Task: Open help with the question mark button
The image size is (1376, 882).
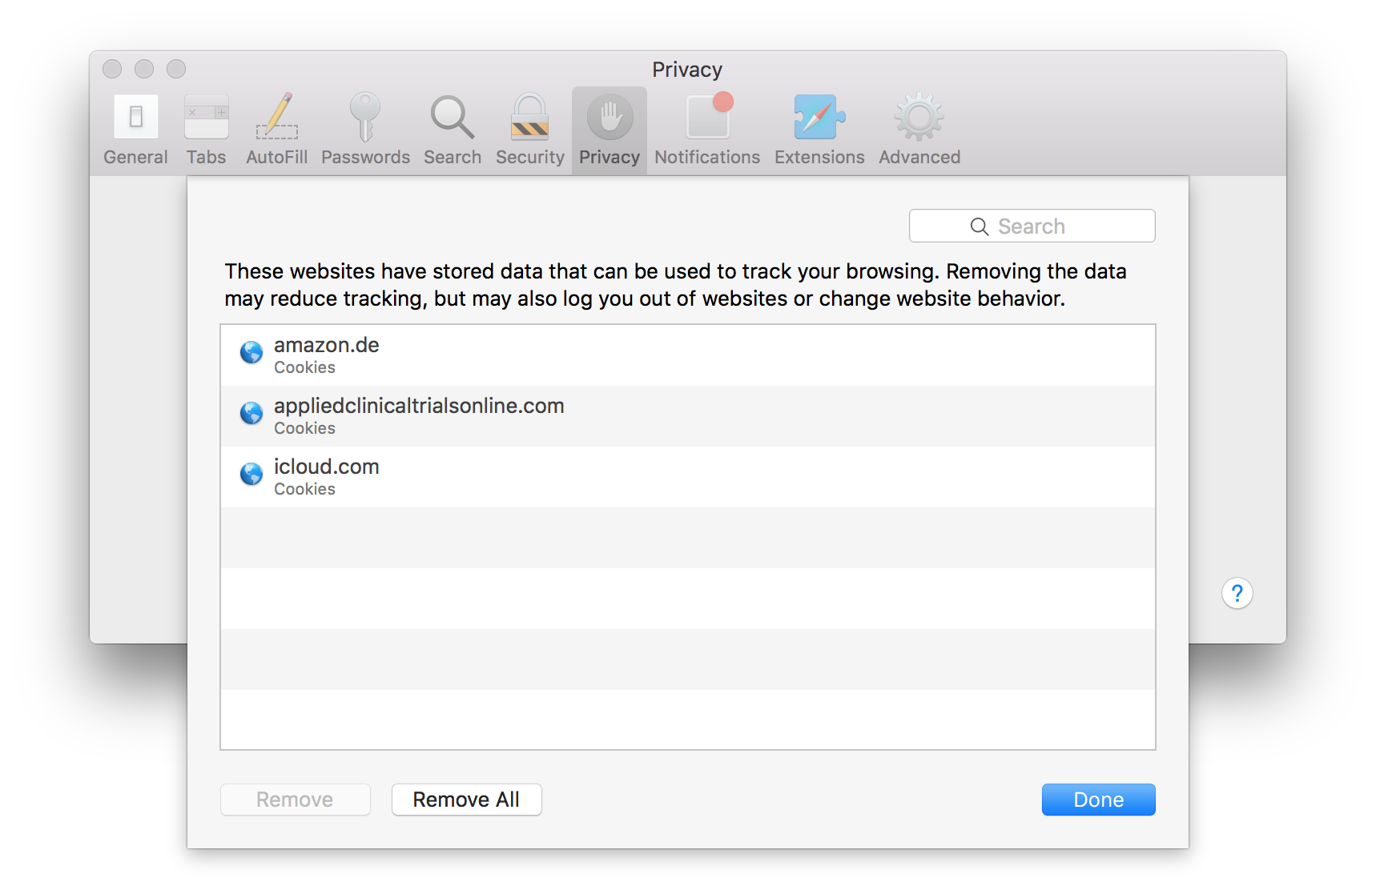Action: click(x=1237, y=593)
